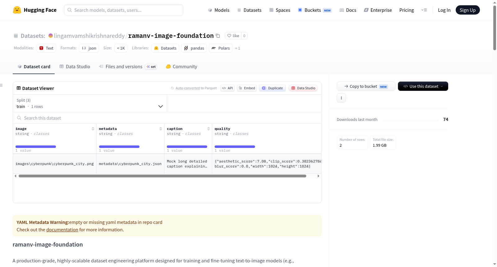Click the quality column header
497x267 pixels.
[222, 129]
